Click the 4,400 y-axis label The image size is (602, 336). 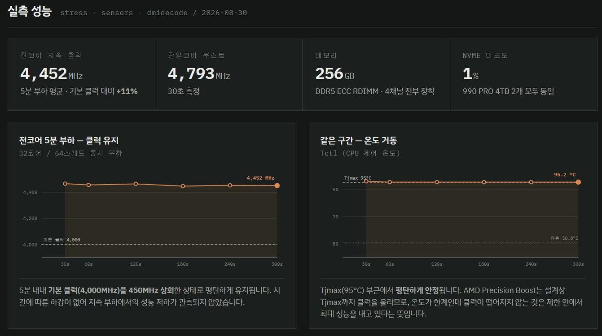(x=30, y=193)
